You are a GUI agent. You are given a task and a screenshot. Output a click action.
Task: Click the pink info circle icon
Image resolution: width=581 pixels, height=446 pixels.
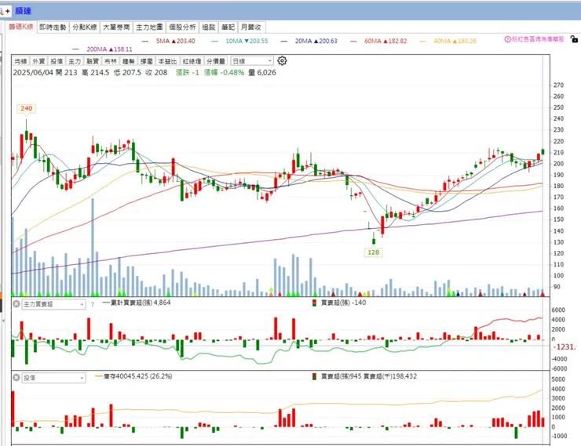tap(508, 39)
